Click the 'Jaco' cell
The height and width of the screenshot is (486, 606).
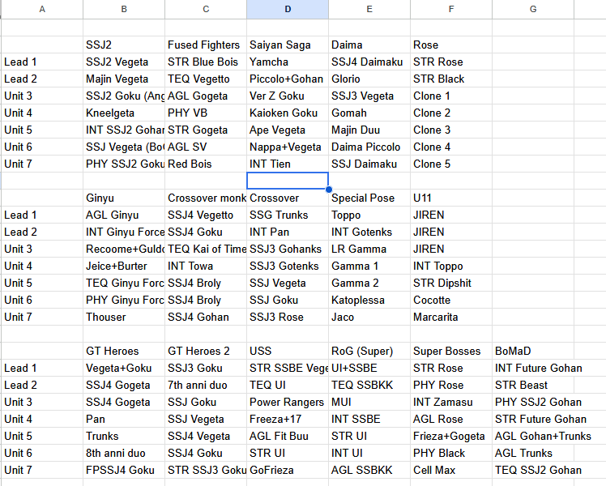click(369, 317)
